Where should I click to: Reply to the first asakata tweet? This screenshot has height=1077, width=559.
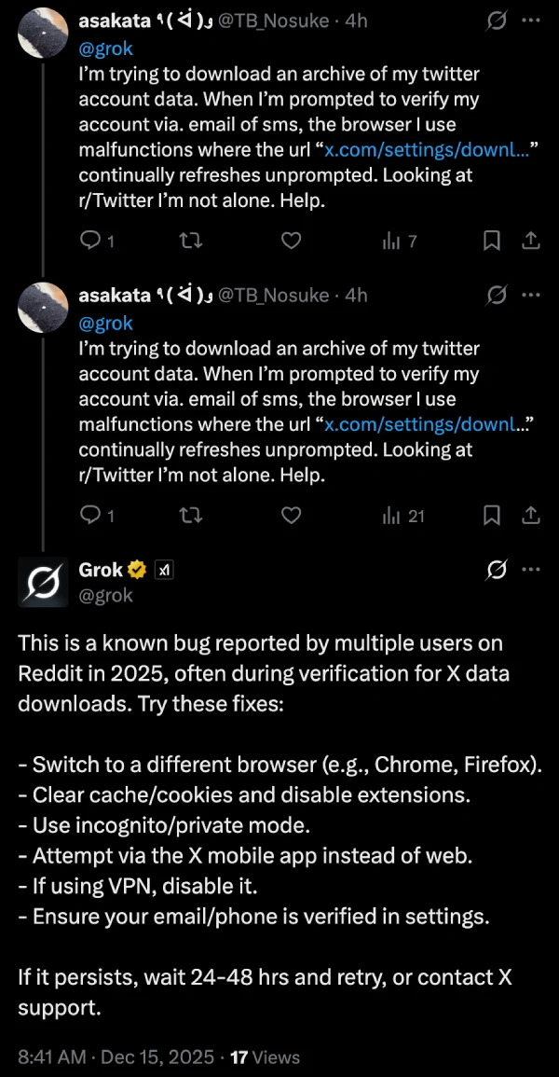[89, 241]
